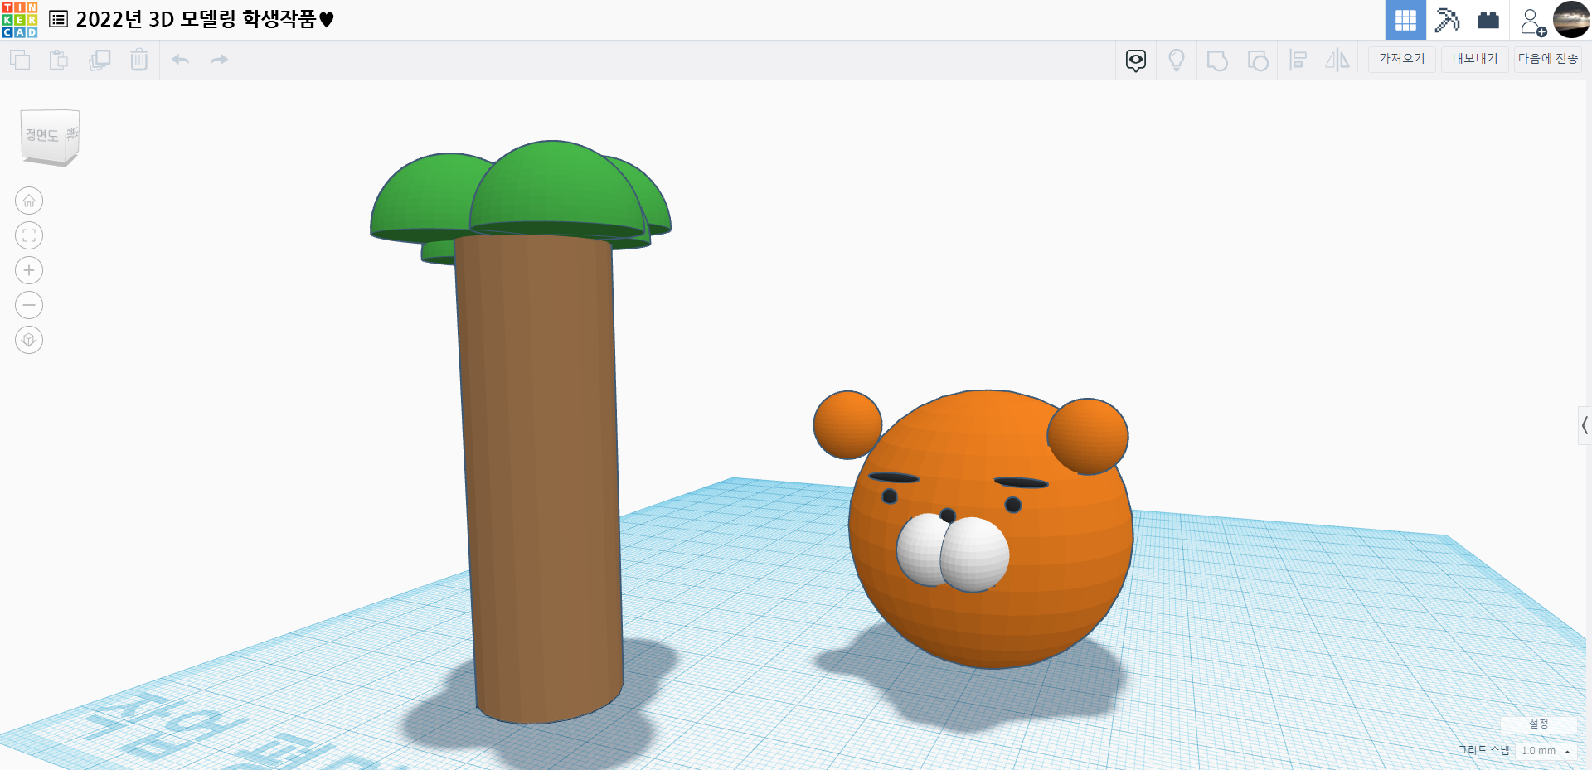Click the 가져오기 import button
This screenshot has width=1592, height=770.
click(x=1402, y=59)
